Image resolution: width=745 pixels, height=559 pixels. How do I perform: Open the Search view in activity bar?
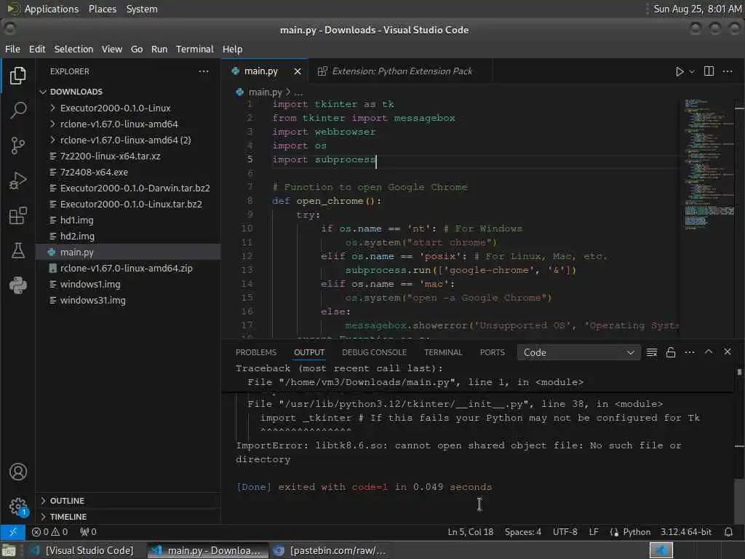(17, 111)
